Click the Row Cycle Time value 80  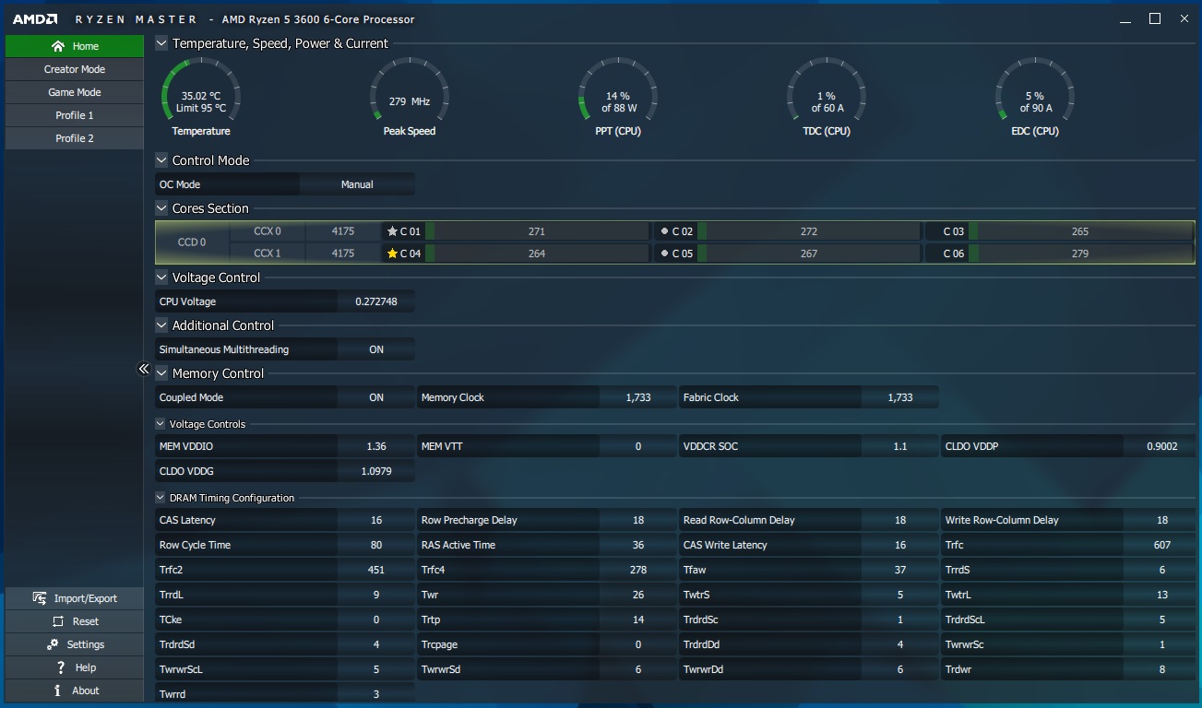pos(376,545)
